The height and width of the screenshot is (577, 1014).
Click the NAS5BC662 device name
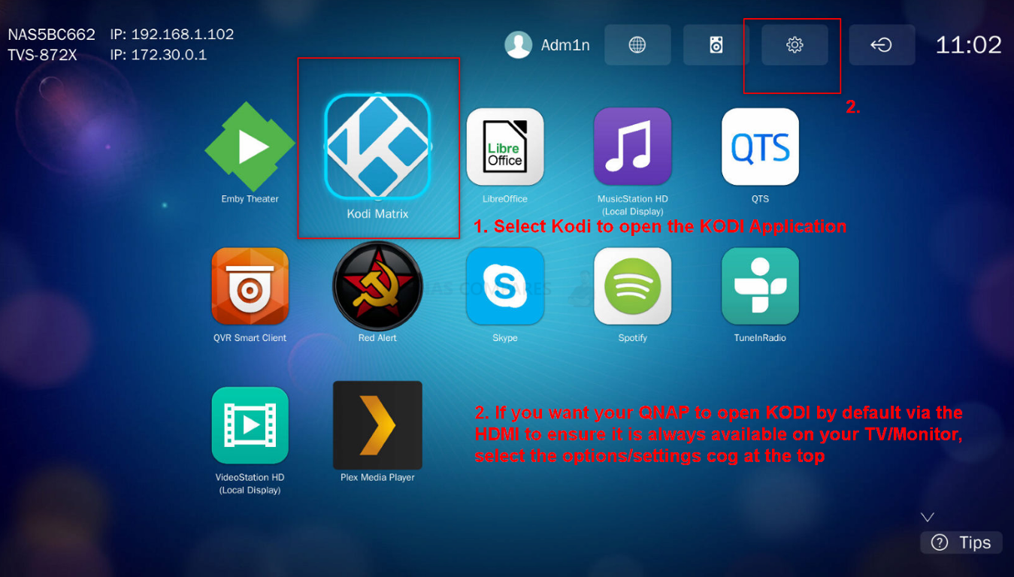pos(52,35)
